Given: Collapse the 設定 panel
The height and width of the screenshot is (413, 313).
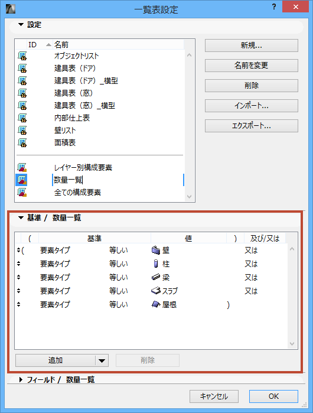Looking at the screenshot, I should click(21, 24).
